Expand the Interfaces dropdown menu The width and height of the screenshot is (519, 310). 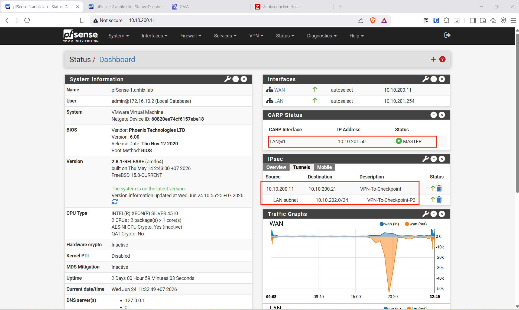click(x=154, y=36)
